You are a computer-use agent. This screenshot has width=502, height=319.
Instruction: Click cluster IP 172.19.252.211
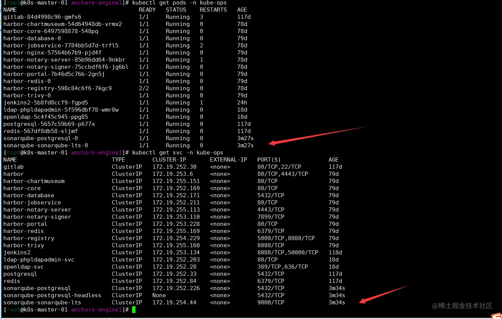click(x=176, y=203)
